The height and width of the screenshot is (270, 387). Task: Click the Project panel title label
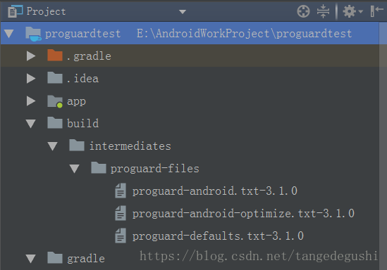(x=46, y=11)
